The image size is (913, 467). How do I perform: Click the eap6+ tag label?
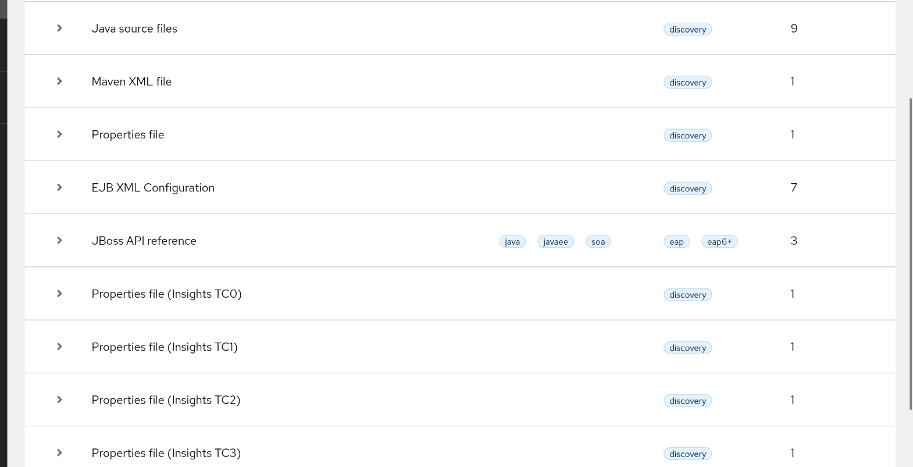click(719, 241)
